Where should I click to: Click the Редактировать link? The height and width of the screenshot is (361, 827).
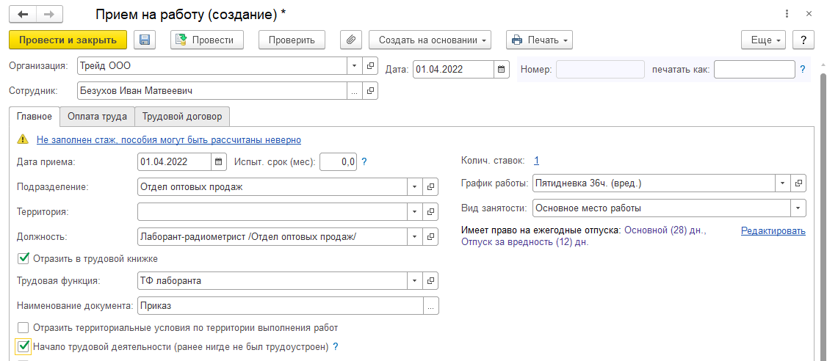click(773, 230)
